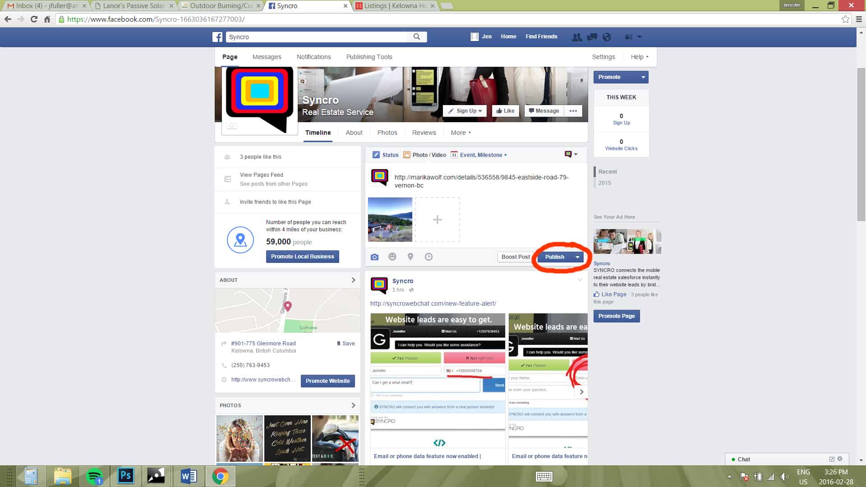Expand Promote dropdown arrow
The width and height of the screenshot is (866, 487).
[643, 77]
